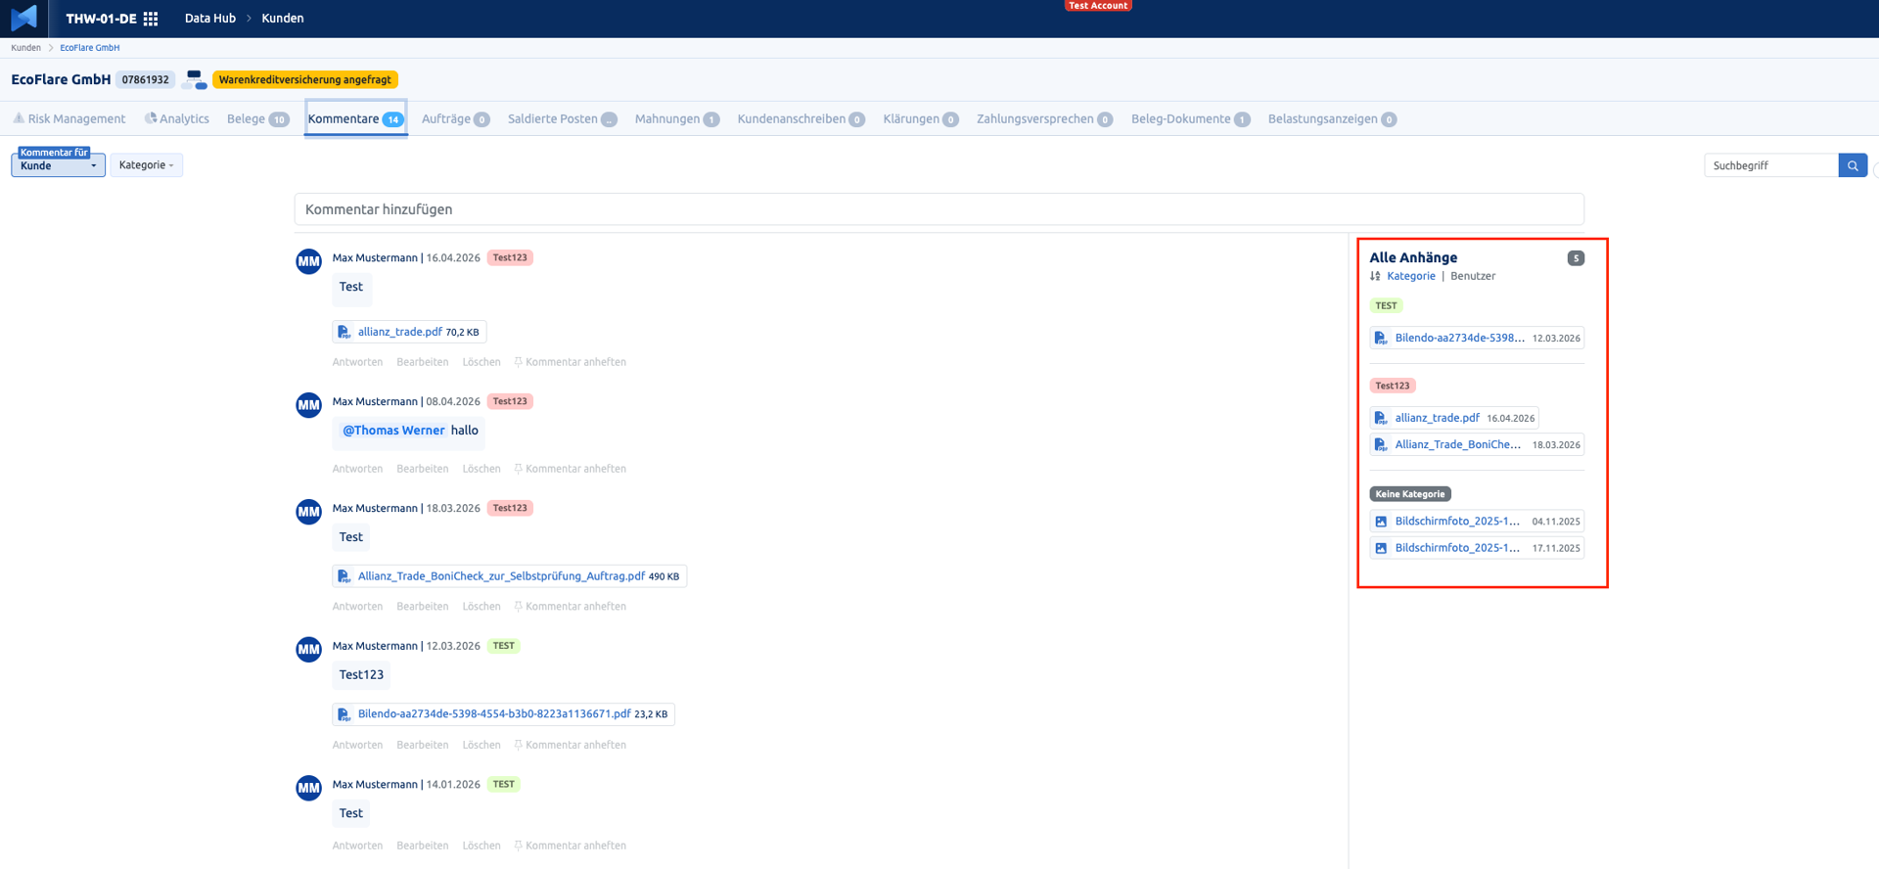The width and height of the screenshot is (1879, 869).
Task: Click the search magnifier button
Action: [1853, 165]
